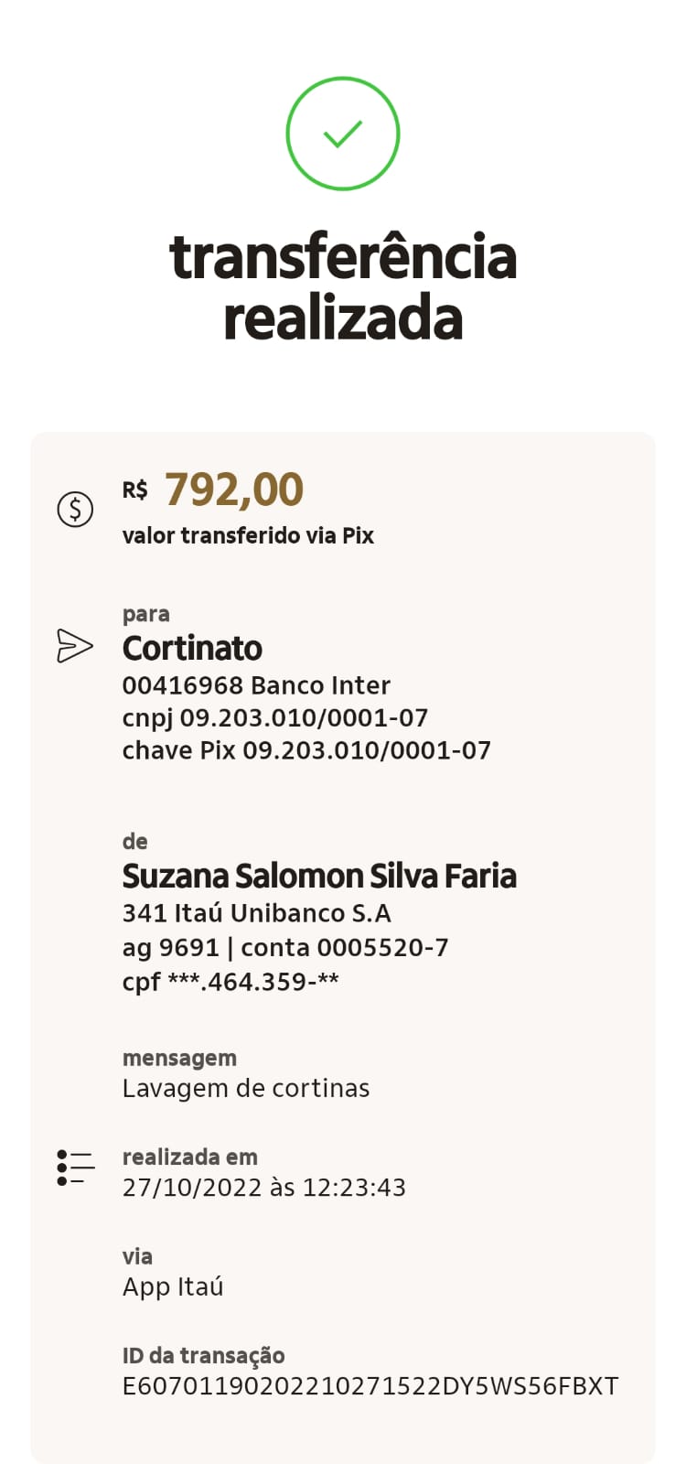Click the Lavagem de cortinas message
The width and height of the screenshot is (686, 1464).
click(246, 1089)
